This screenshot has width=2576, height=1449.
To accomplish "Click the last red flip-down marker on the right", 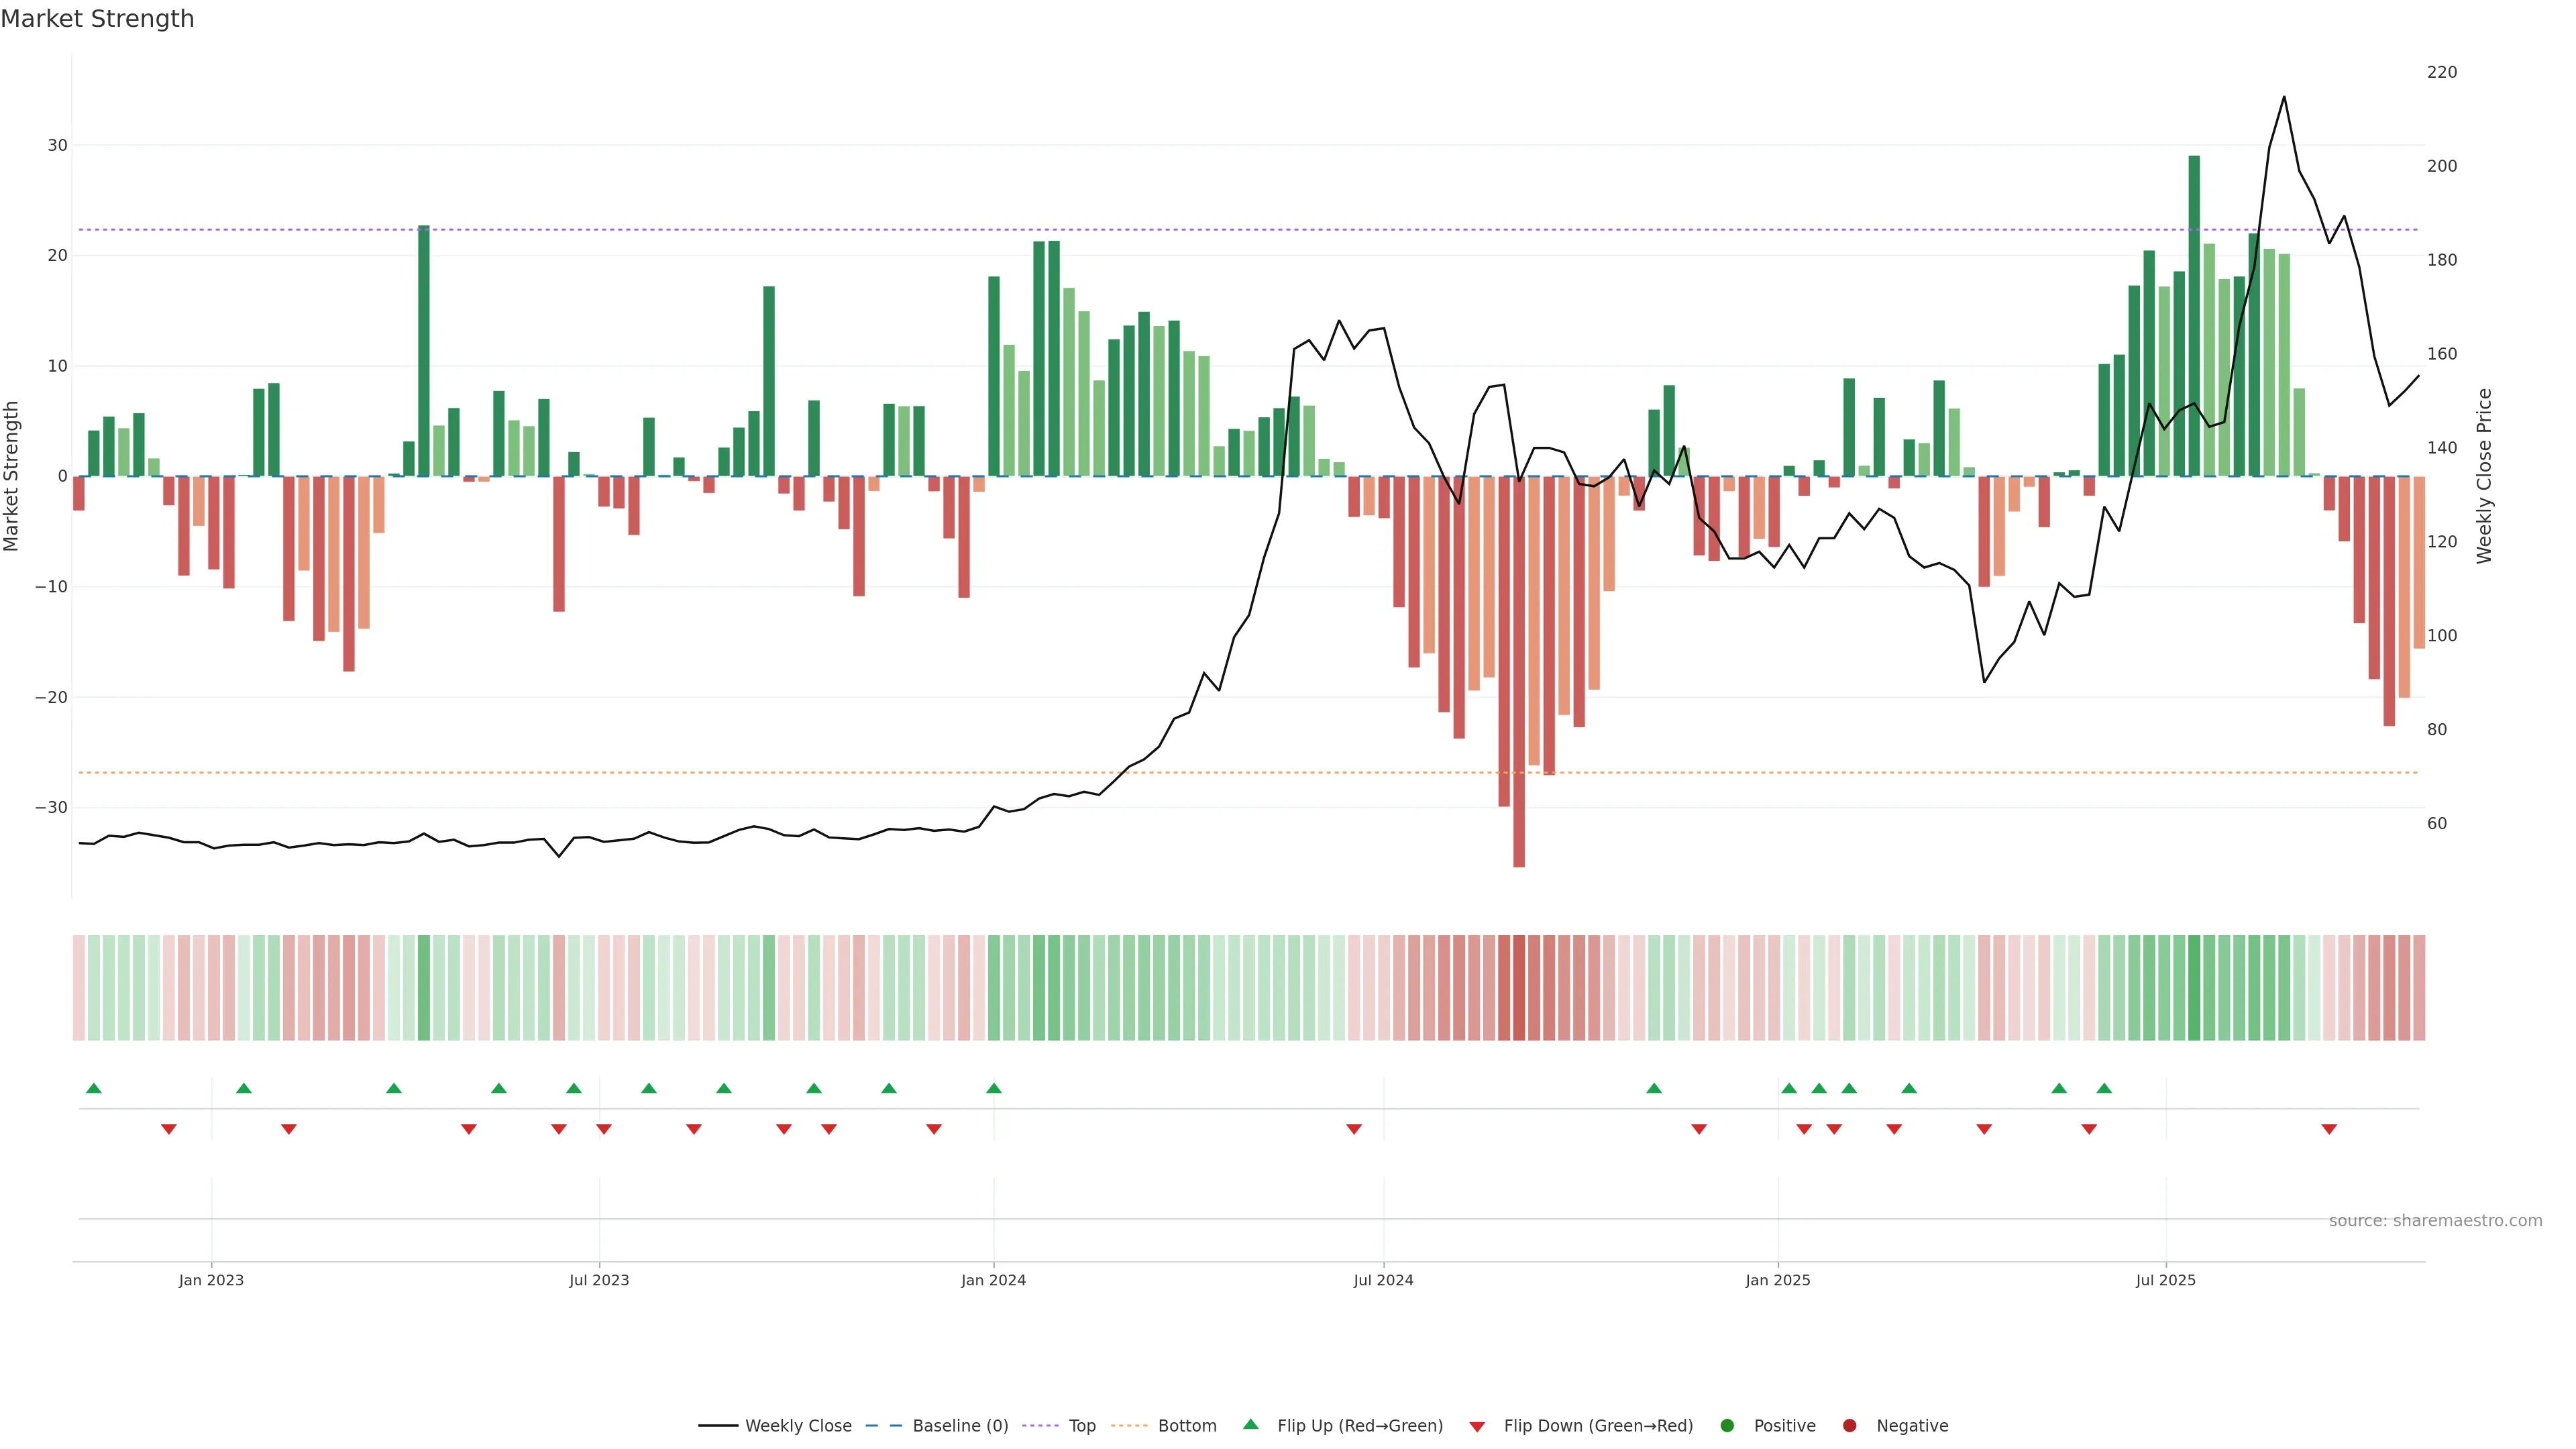I will [x=2329, y=1129].
